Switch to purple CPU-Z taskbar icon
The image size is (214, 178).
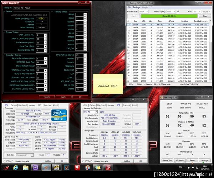click(x=35, y=168)
